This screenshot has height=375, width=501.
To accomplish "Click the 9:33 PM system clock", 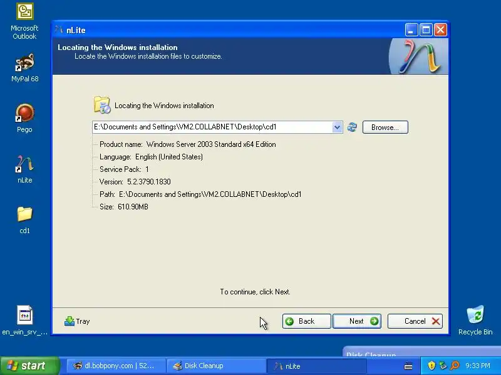I will 478,366.
